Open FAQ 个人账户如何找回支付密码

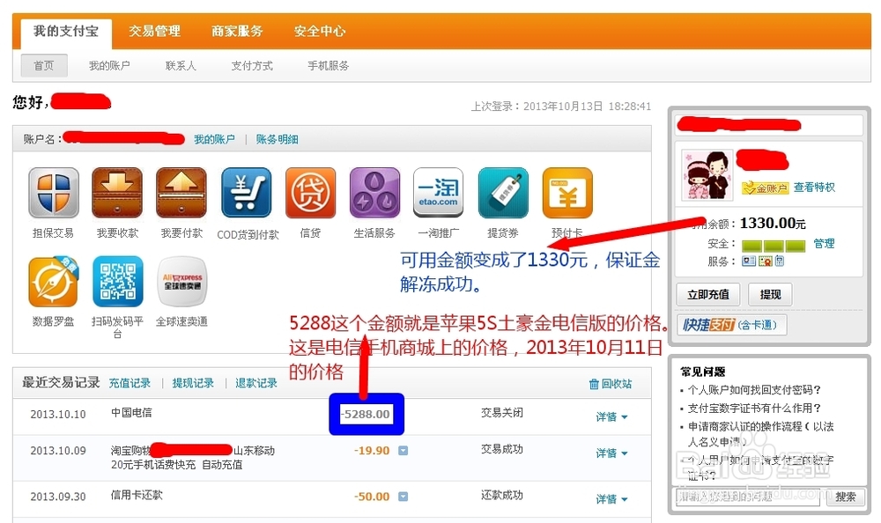[754, 389]
